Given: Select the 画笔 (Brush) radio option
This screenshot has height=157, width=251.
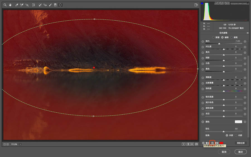Looking at the screenshot, I should click(x=231, y=37).
